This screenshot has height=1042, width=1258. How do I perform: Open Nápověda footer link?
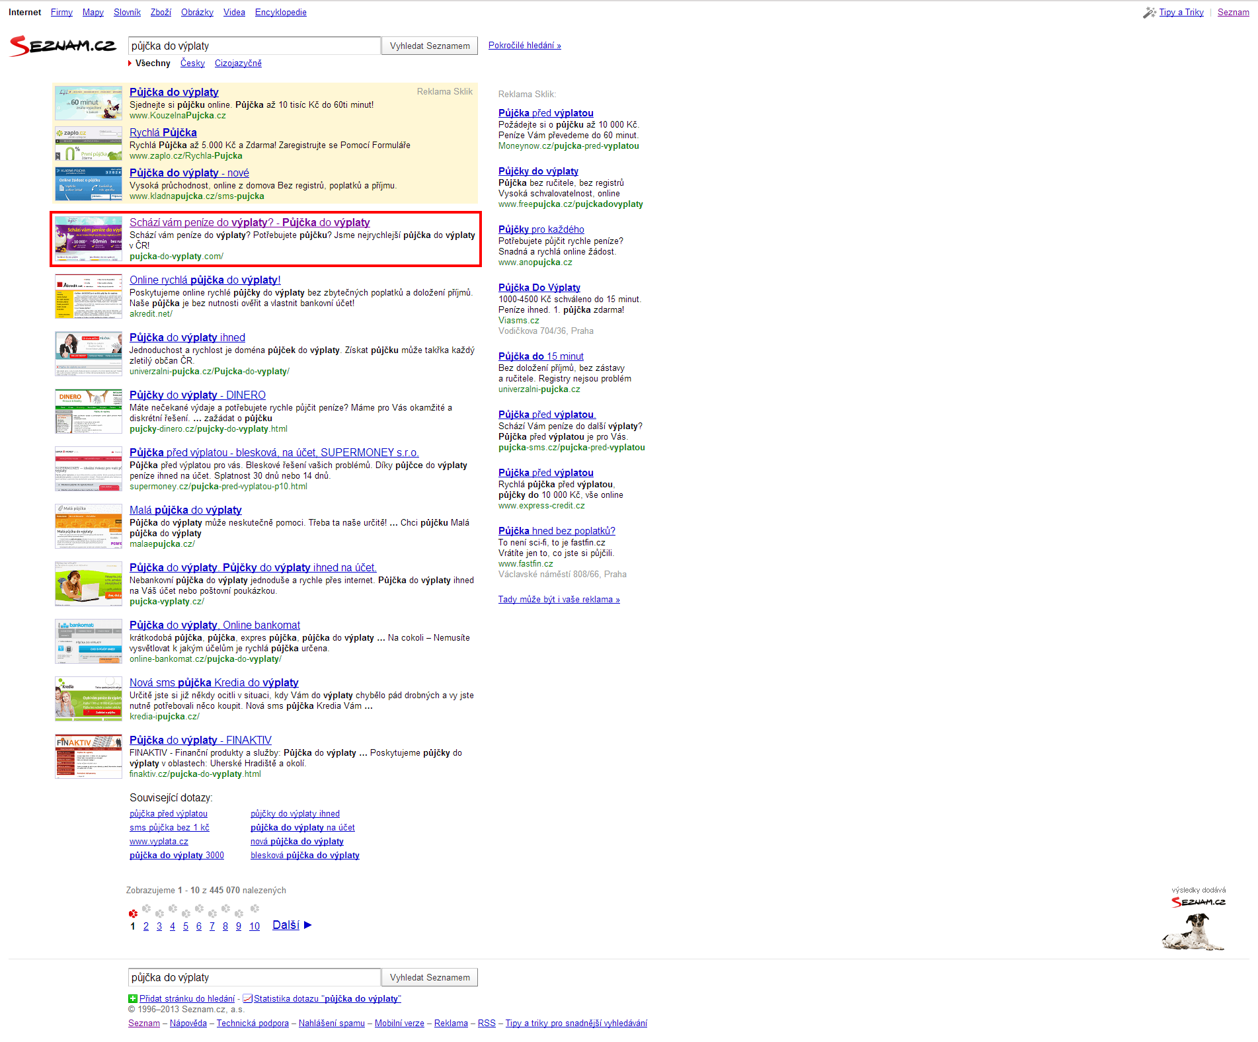pos(188,1023)
